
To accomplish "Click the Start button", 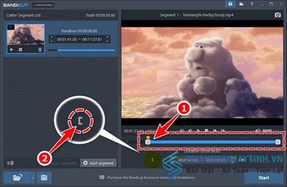I will (264, 178).
